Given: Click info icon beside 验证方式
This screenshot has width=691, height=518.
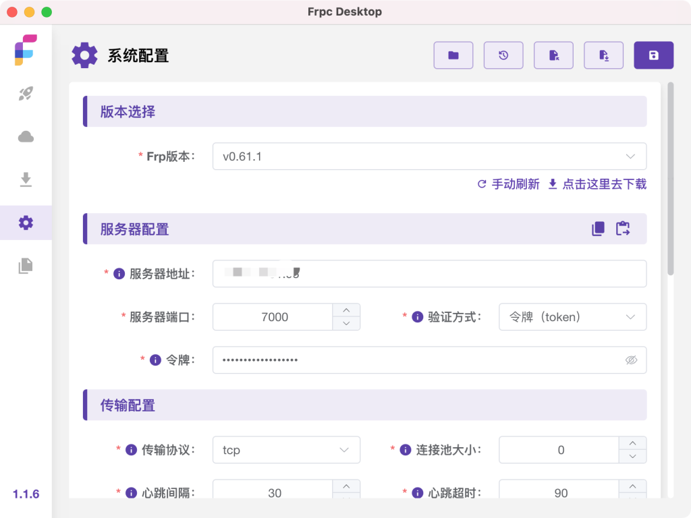Looking at the screenshot, I should tap(417, 317).
